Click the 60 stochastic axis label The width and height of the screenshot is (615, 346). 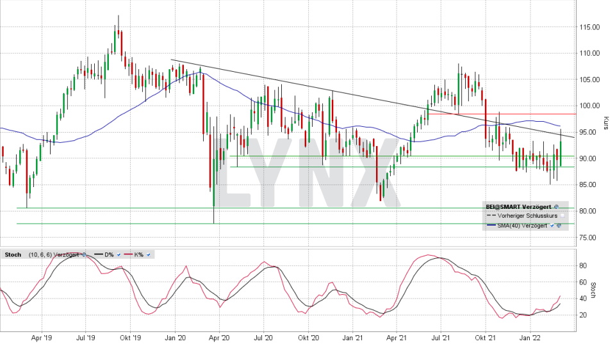[583, 282]
